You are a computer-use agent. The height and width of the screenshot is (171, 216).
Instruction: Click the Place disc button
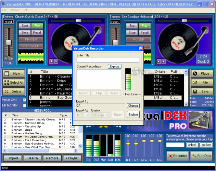click(x=202, y=73)
